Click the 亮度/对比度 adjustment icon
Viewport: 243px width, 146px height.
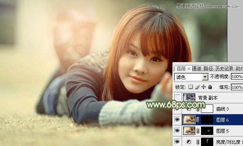click(189, 142)
